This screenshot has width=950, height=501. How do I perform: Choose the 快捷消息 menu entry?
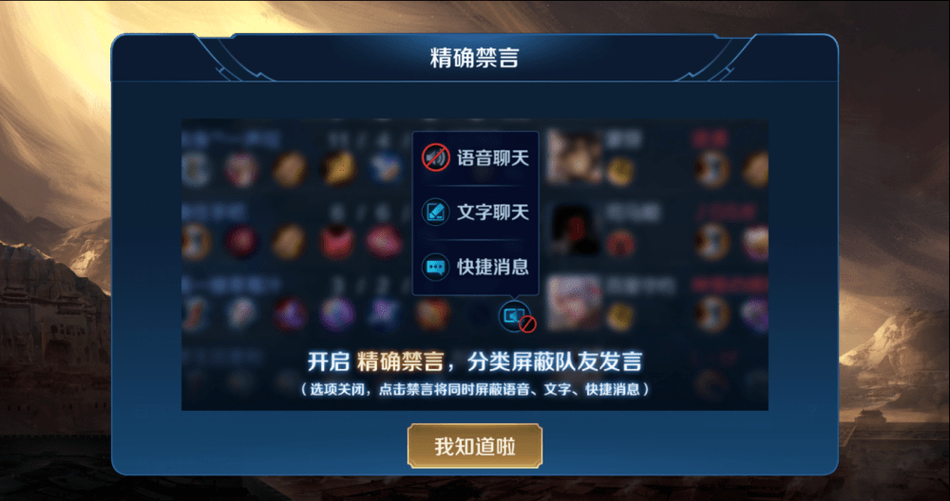(x=475, y=267)
